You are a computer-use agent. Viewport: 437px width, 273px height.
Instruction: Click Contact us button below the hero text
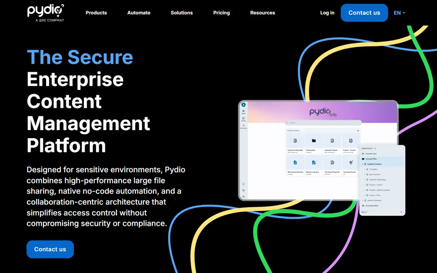(x=50, y=249)
